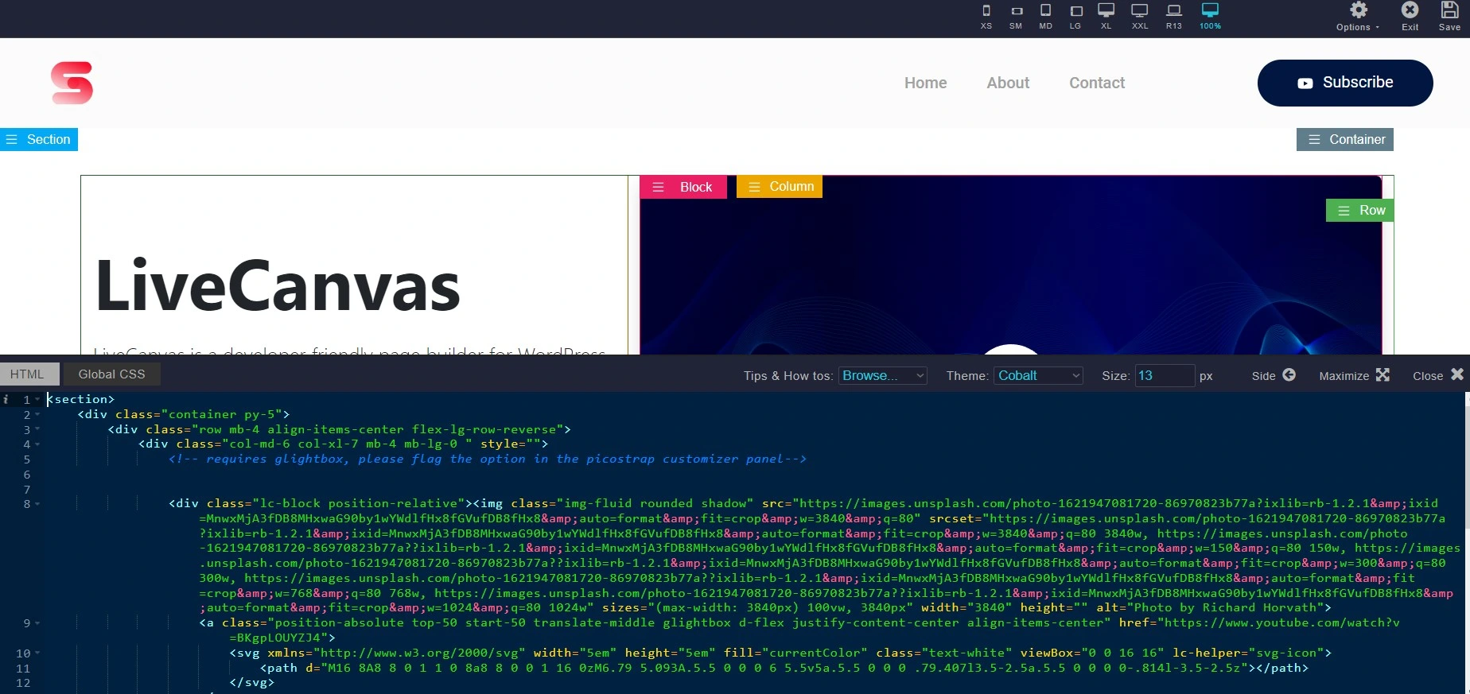
Task: Maximize the code editor panel
Action: [1354, 375]
